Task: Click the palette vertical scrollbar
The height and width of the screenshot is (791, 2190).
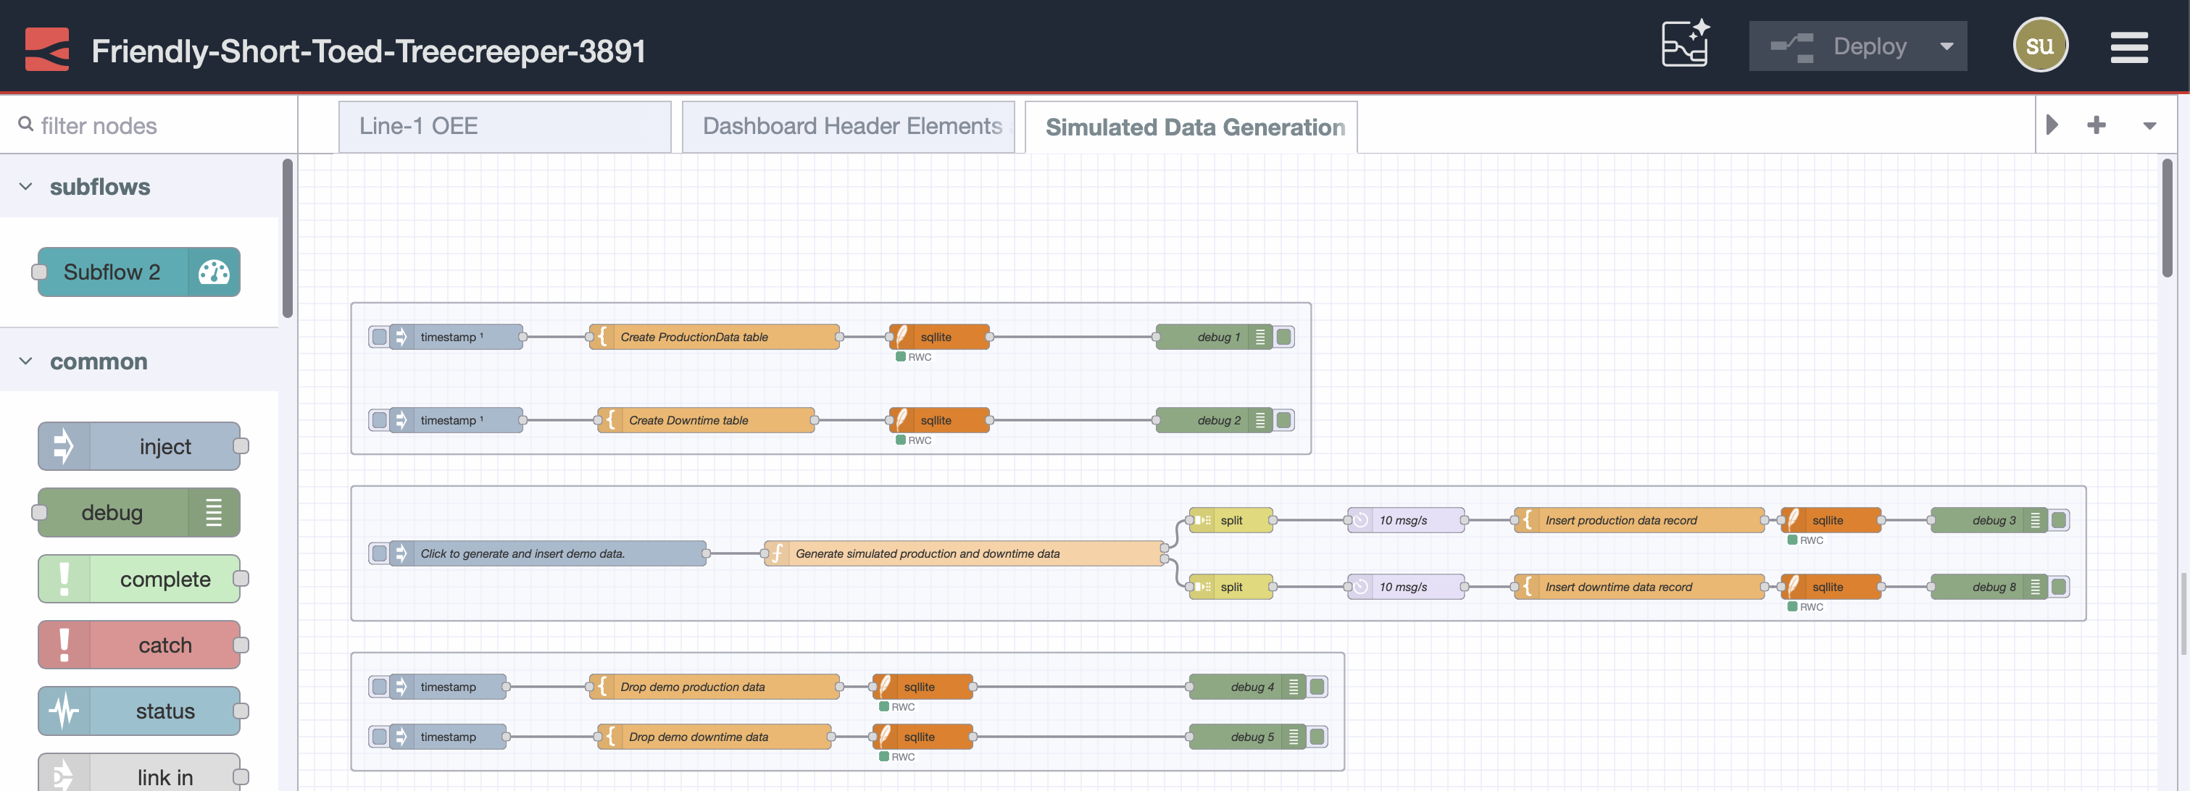Action: tap(288, 238)
